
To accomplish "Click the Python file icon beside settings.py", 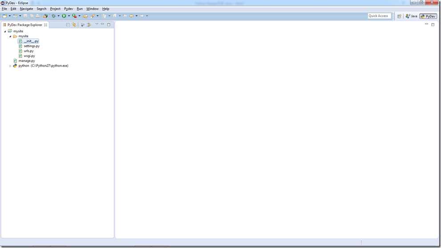I will (20, 46).
